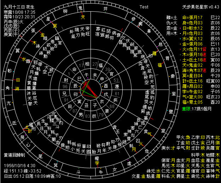Click the yellow 金 Venus symbol near 張
221x183 pixels.
[42, 35]
